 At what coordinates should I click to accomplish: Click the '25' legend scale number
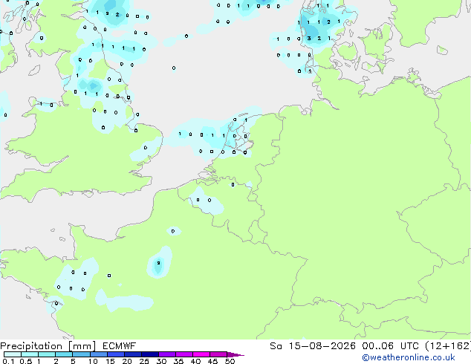(x=144, y=361)
